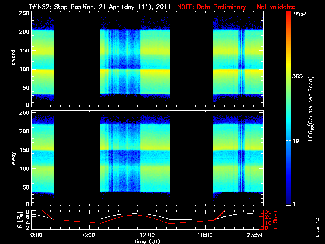This screenshot has width=325, height=244.
Task: Click the '0:00' time axis start label
Action: point(36,235)
